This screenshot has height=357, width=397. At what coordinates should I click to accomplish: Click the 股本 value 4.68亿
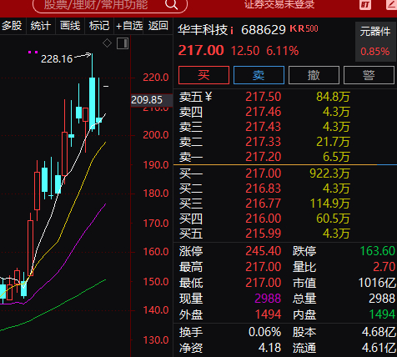click(x=379, y=332)
